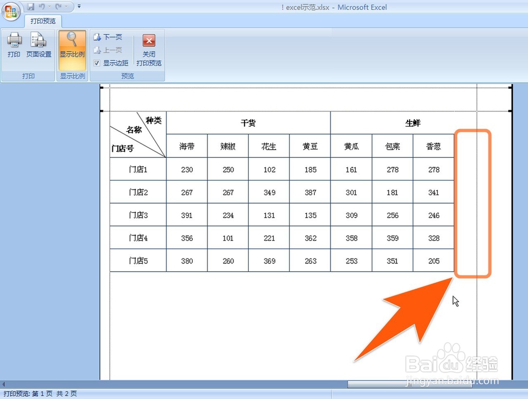Print the document with 打印 button
Viewport: 528px width, 399px height.
tap(14, 45)
